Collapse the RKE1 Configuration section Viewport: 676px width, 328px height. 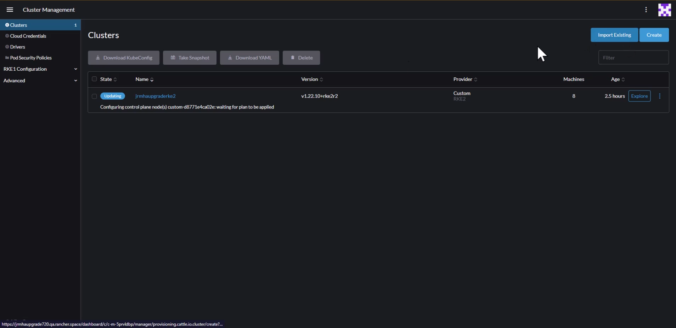(x=75, y=69)
